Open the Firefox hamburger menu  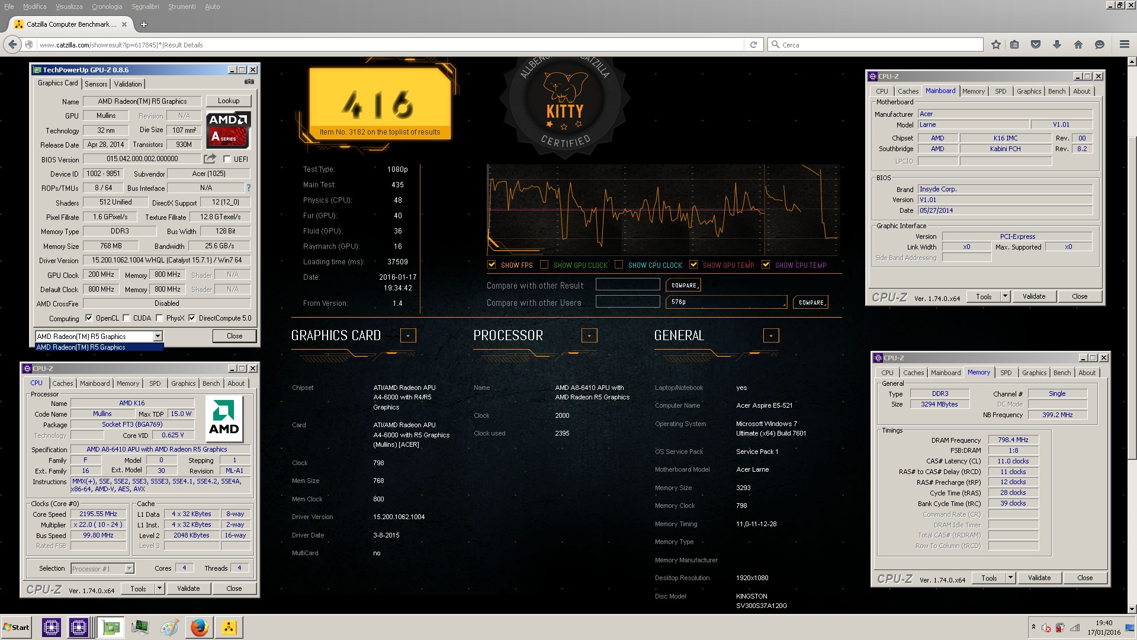(1125, 44)
